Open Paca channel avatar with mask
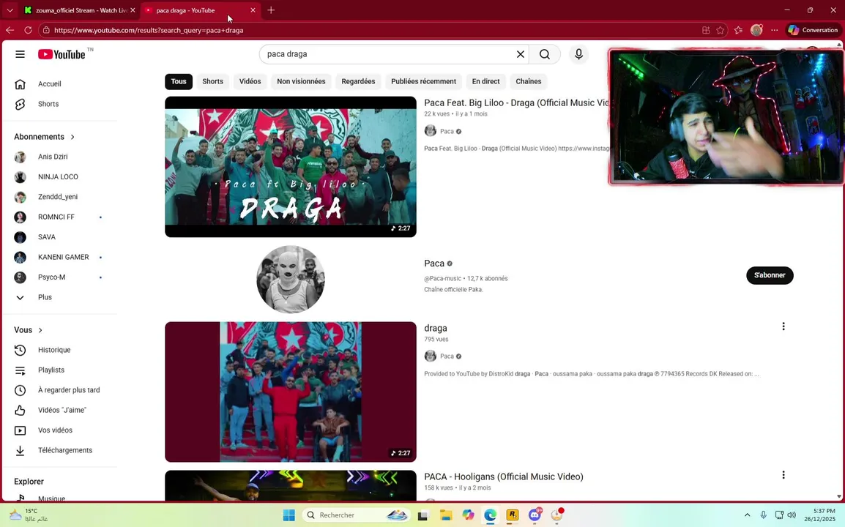The height and width of the screenshot is (527, 845). [291, 279]
